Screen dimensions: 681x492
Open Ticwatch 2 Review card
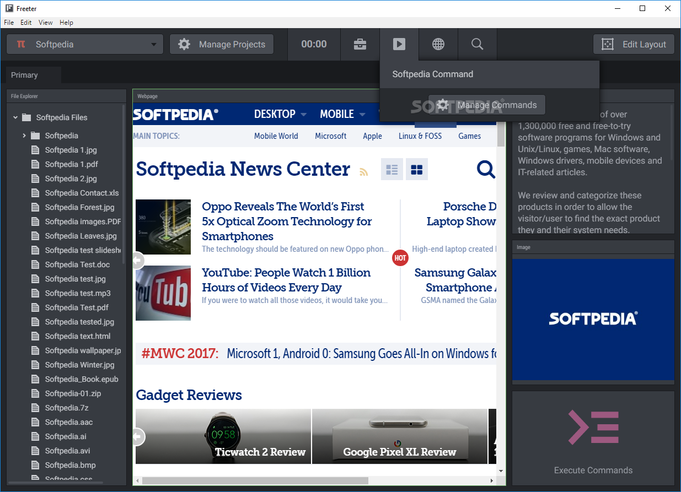coord(223,436)
